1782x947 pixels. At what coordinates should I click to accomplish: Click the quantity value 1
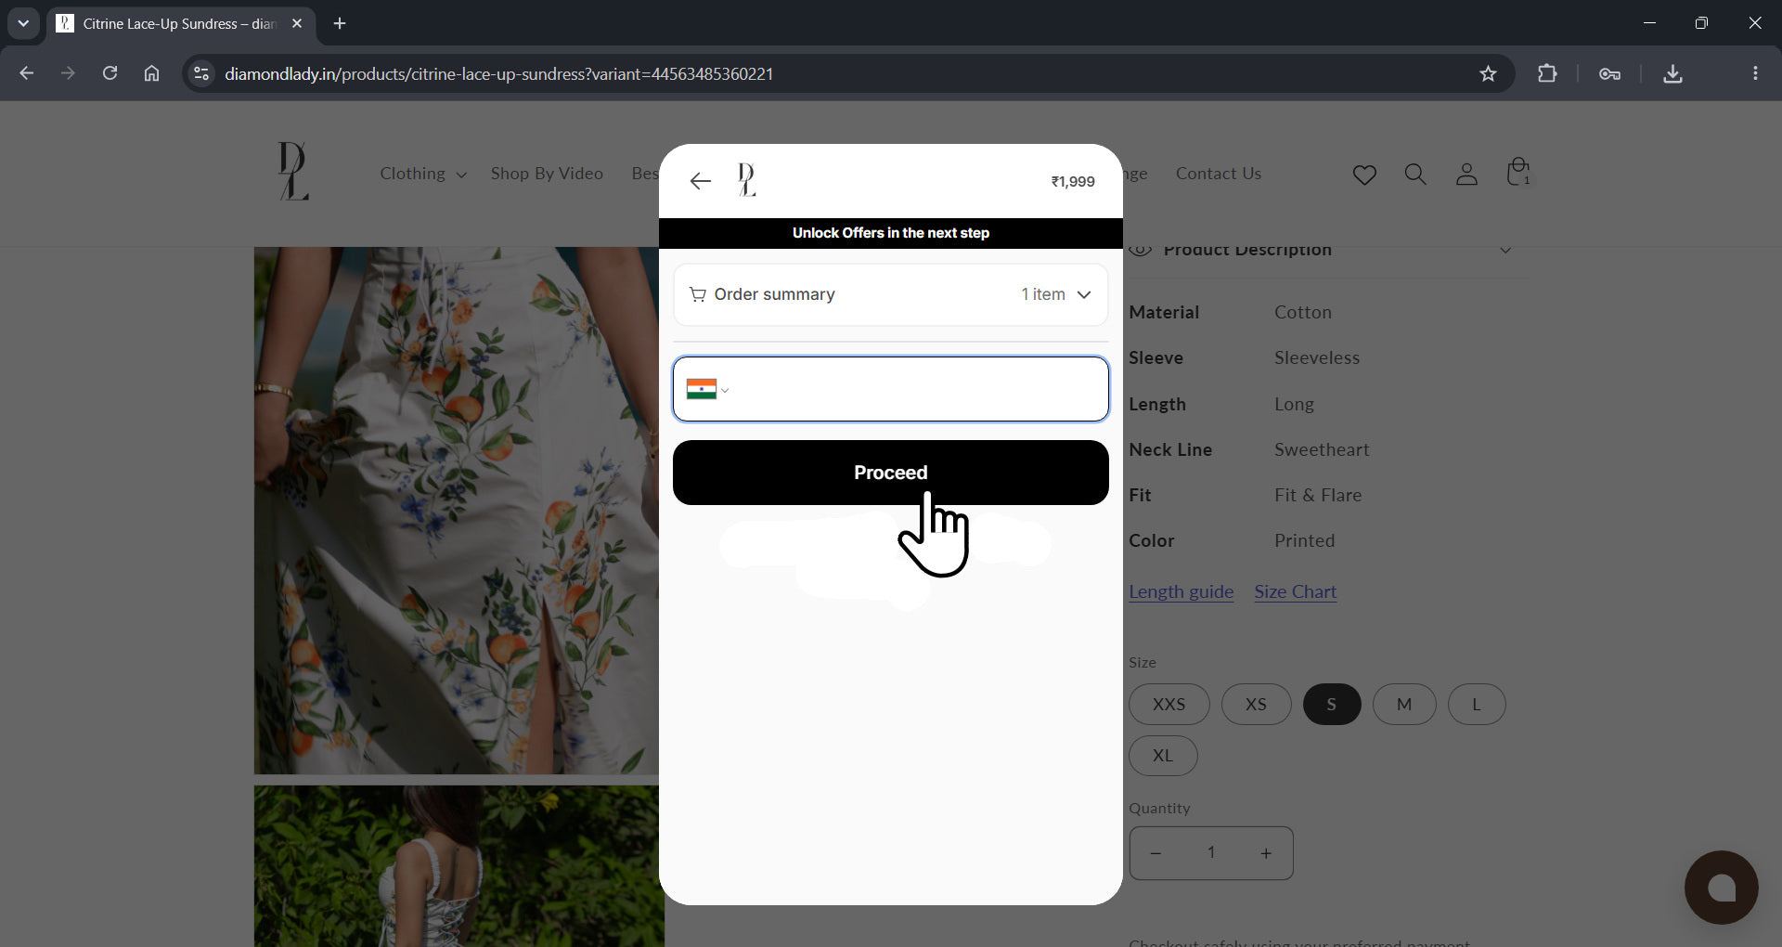click(x=1210, y=852)
